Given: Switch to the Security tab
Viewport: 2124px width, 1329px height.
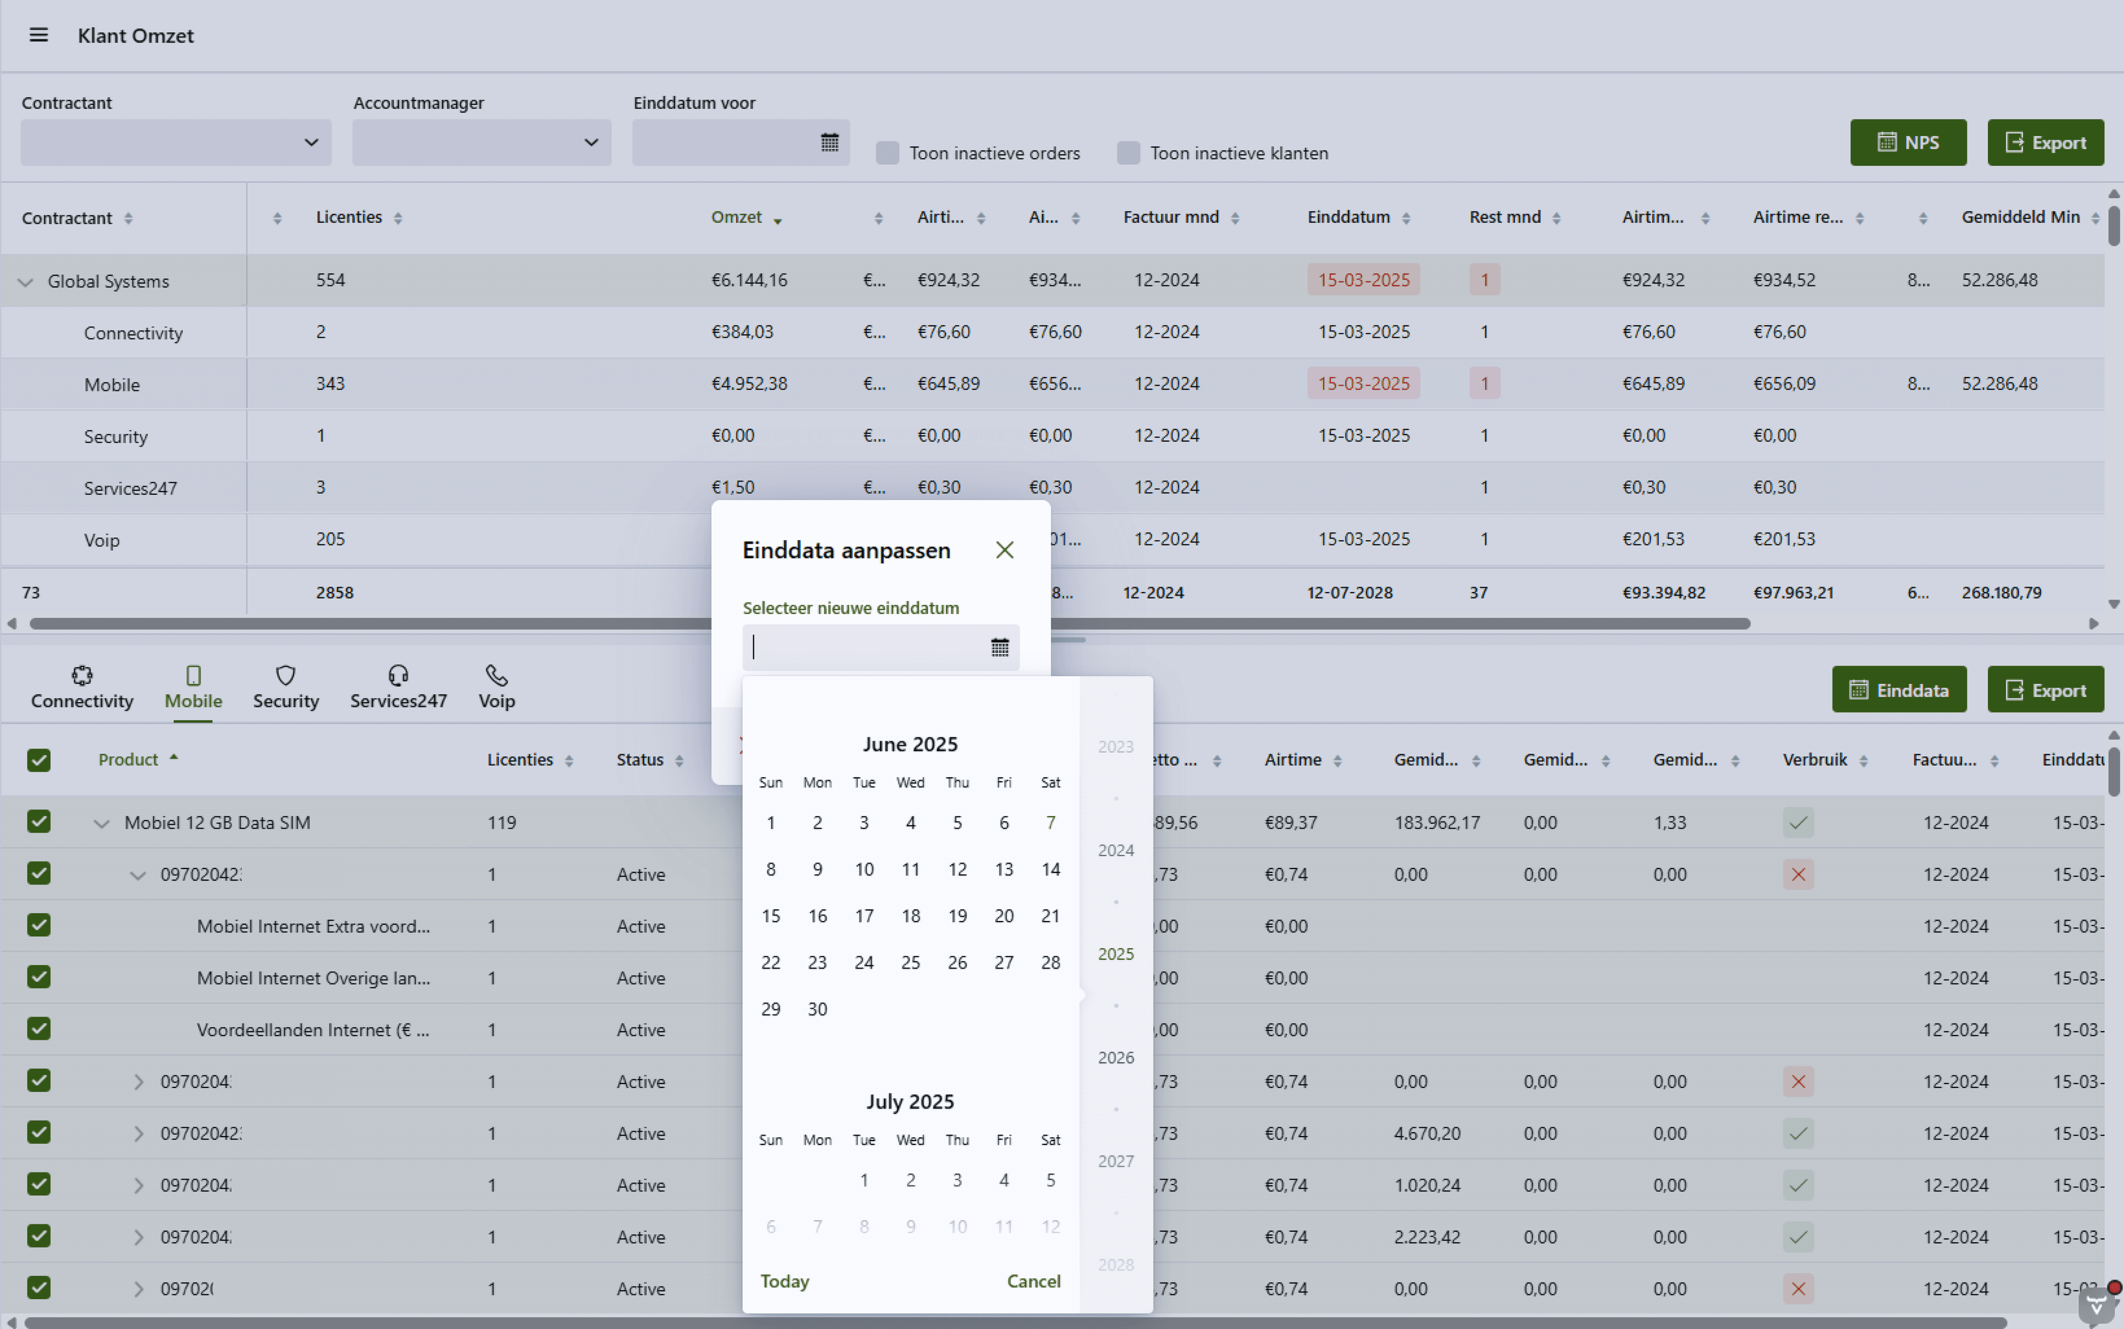Looking at the screenshot, I should tap(286, 687).
